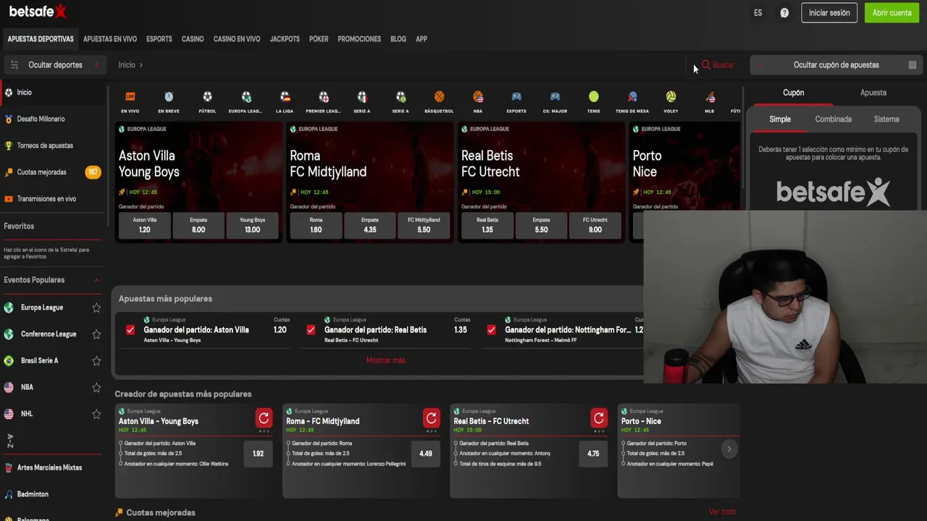Open the NBA category icon
927x521 pixels.
coord(478,97)
